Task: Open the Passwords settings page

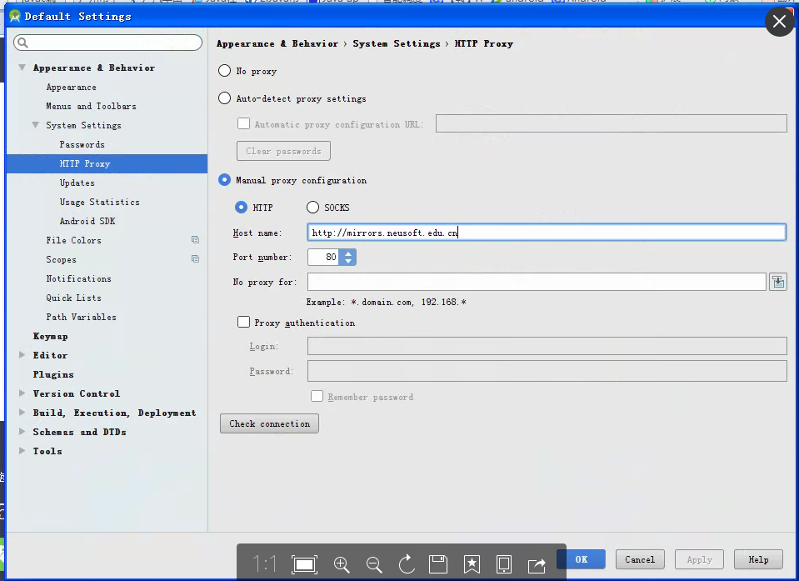Action: [82, 144]
